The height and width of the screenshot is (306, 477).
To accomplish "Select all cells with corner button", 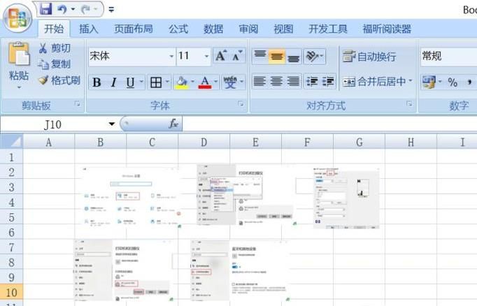I will [x=12, y=142].
